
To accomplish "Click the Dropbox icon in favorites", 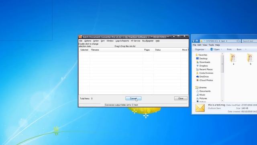I will point(197,66).
